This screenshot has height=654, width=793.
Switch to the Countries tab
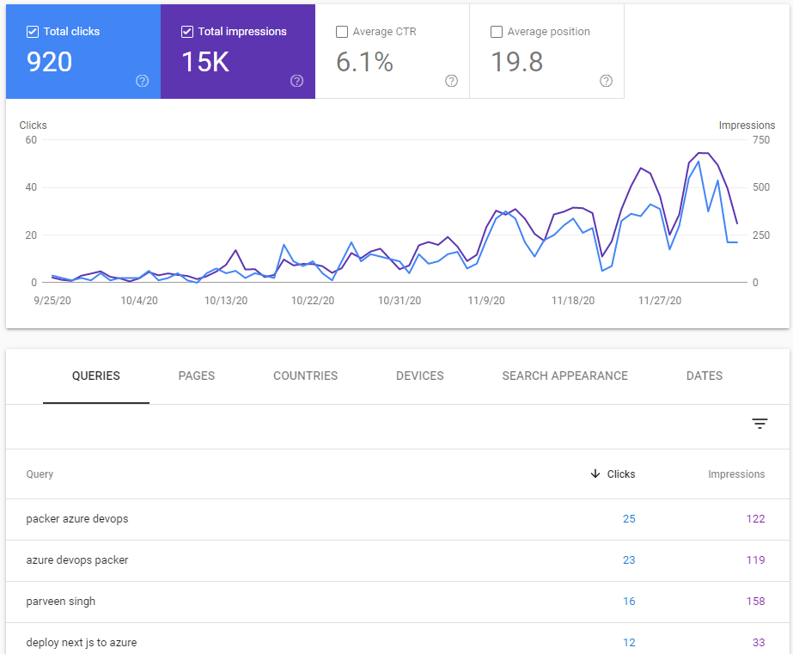(305, 376)
